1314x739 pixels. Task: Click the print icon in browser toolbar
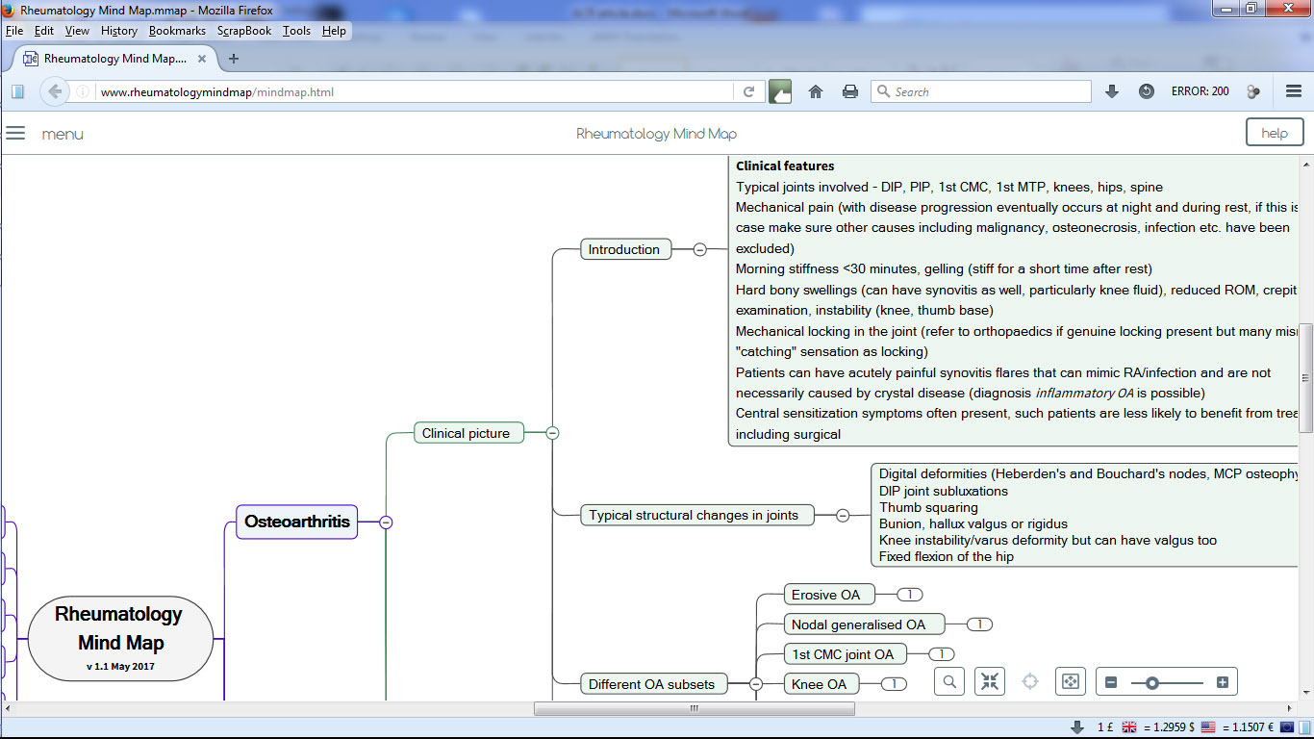(x=850, y=91)
